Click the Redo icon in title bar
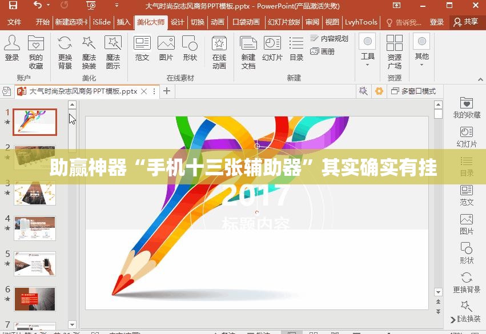 pos(64,5)
